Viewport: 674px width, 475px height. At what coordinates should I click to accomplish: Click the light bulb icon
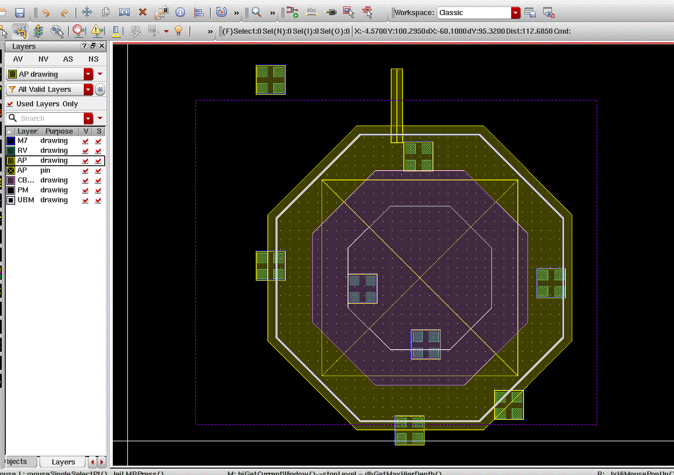179,30
